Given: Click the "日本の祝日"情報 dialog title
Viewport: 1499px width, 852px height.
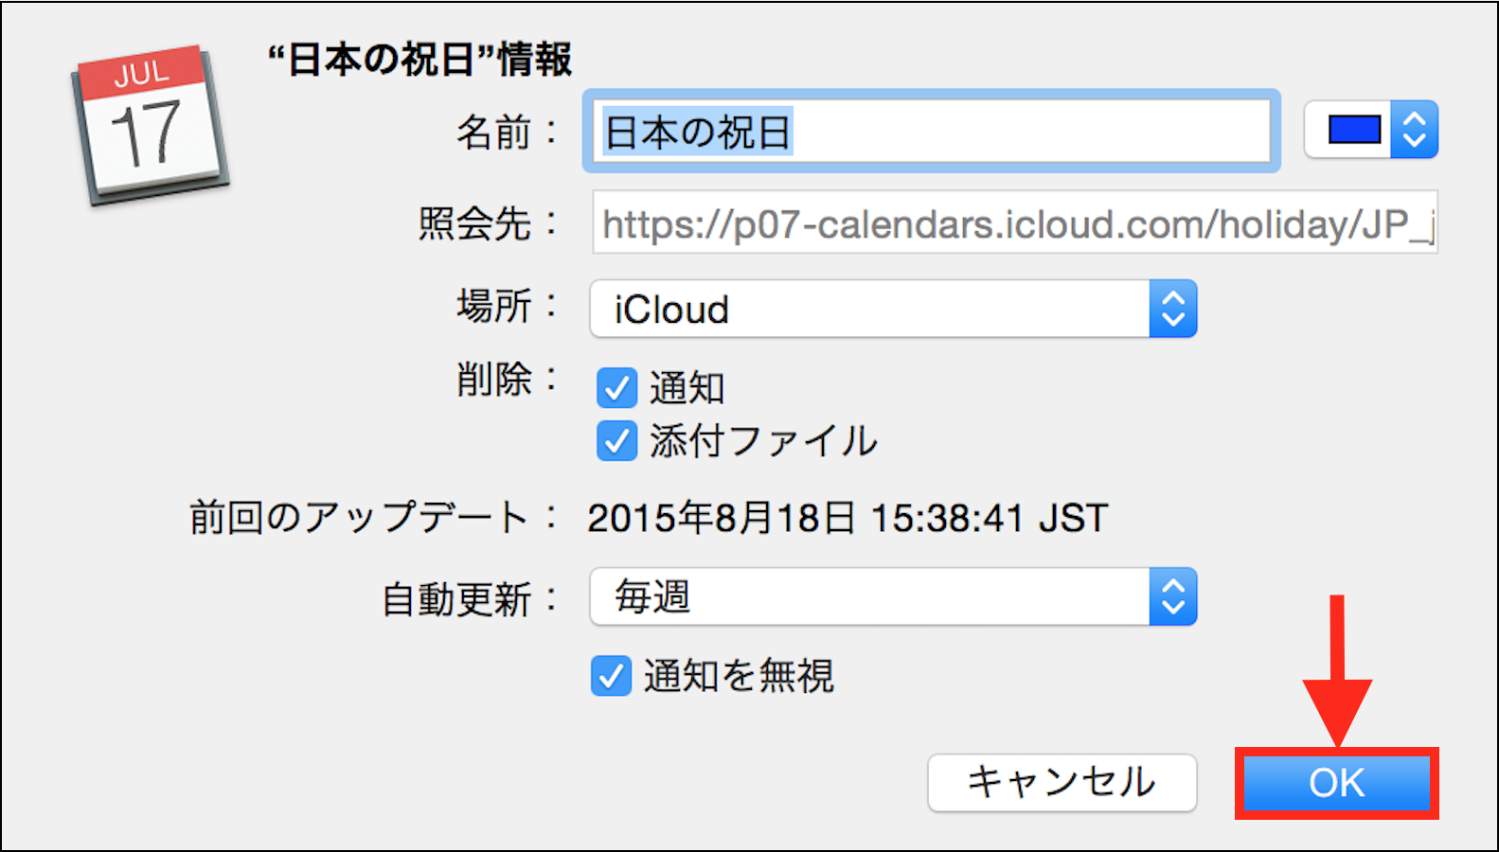Looking at the screenshot, I should click(419, 60).
